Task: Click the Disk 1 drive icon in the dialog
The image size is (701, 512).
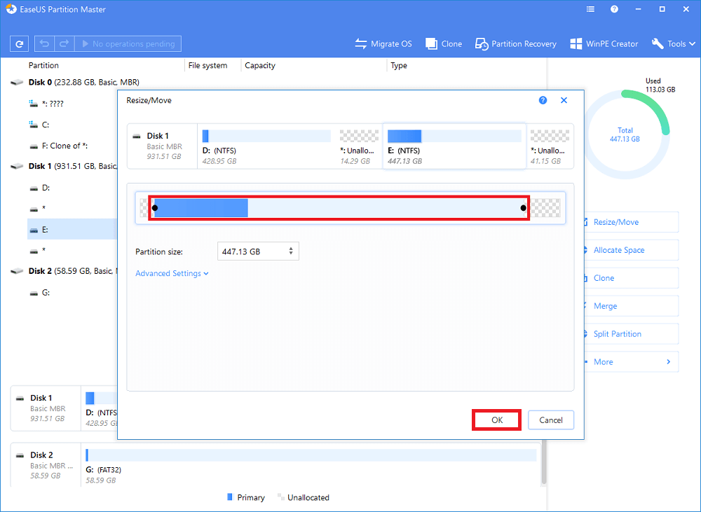Action: pos(137,137)
